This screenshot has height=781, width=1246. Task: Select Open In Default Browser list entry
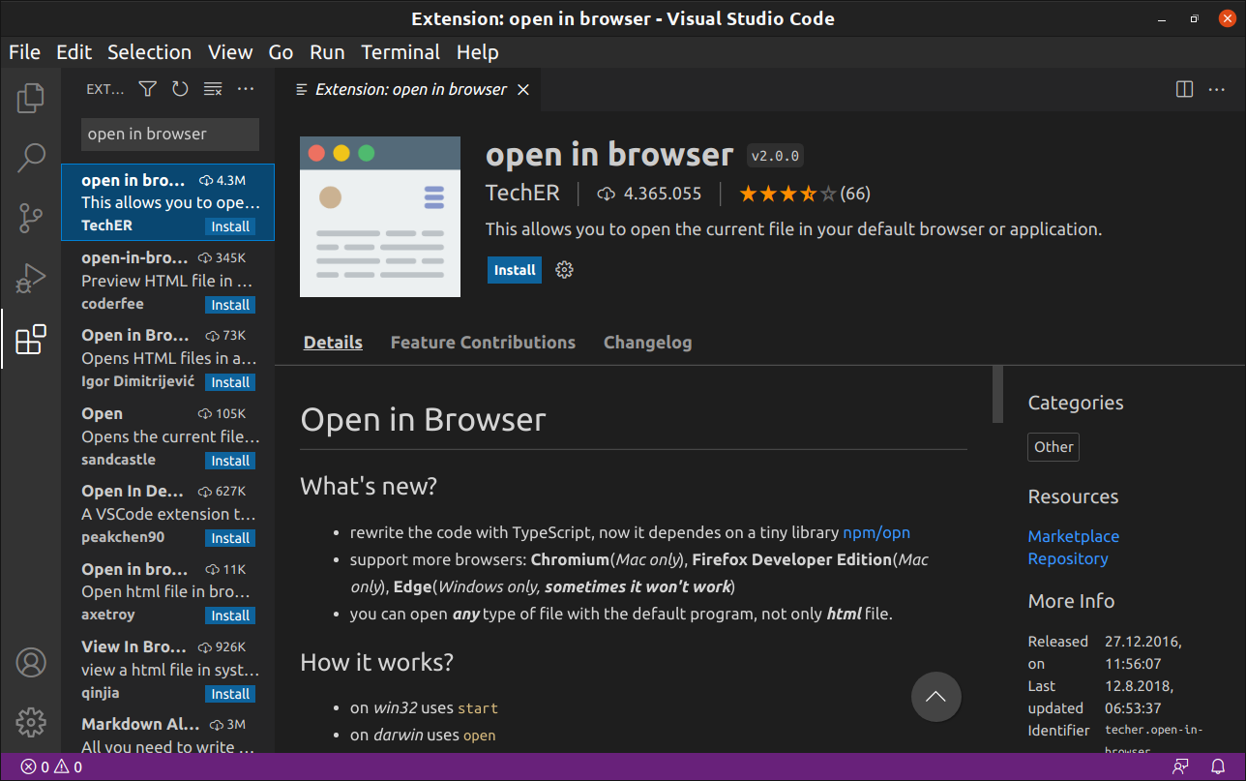(168, 514)
